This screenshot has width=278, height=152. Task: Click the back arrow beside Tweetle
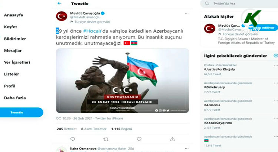[x=59, y=3]
